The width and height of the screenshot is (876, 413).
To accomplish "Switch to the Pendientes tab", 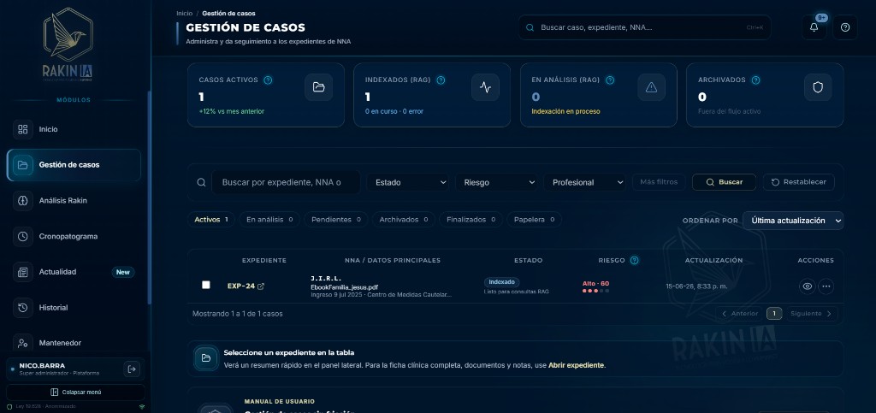I will point(335,220).
